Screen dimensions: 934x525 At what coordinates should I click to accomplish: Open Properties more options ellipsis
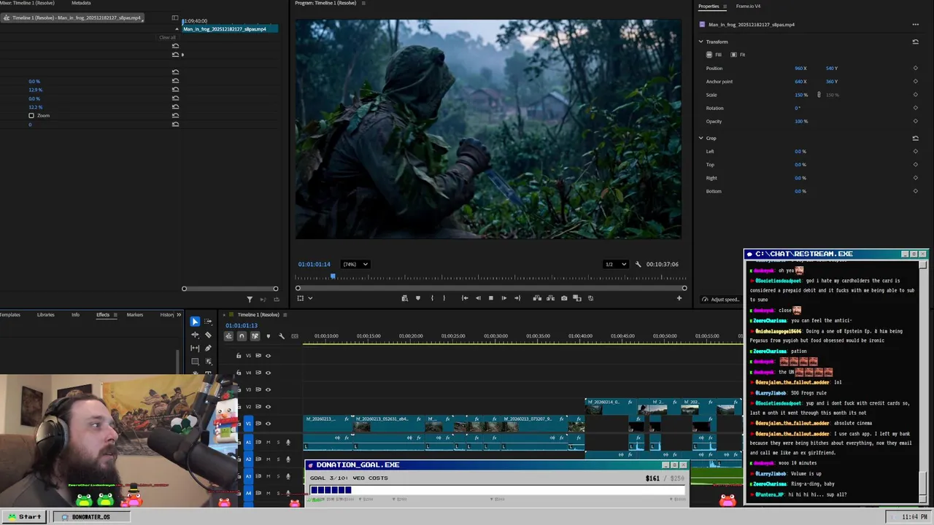(x=915, y=25)
